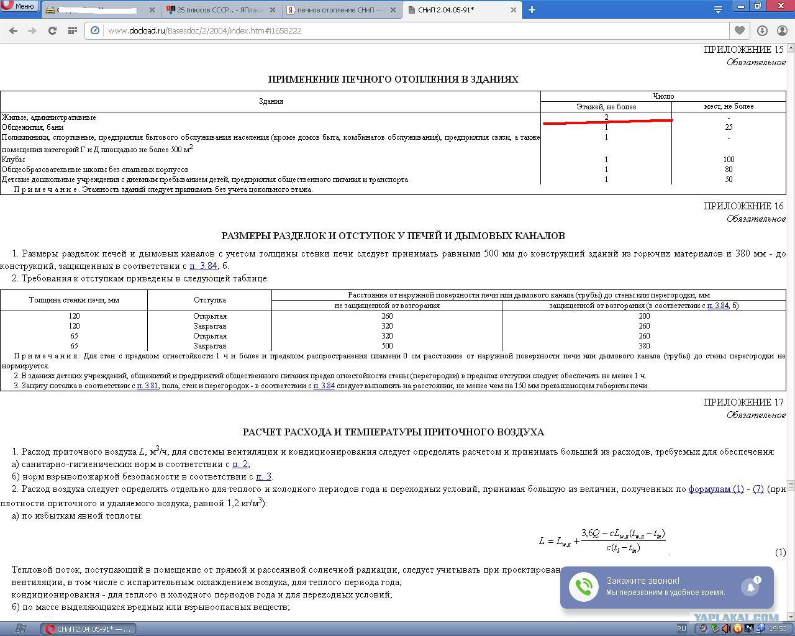Open first link п. 3.84 in item 1
Image resolution: width=795 pixels, height=636 pixels.
pos(203,266)
